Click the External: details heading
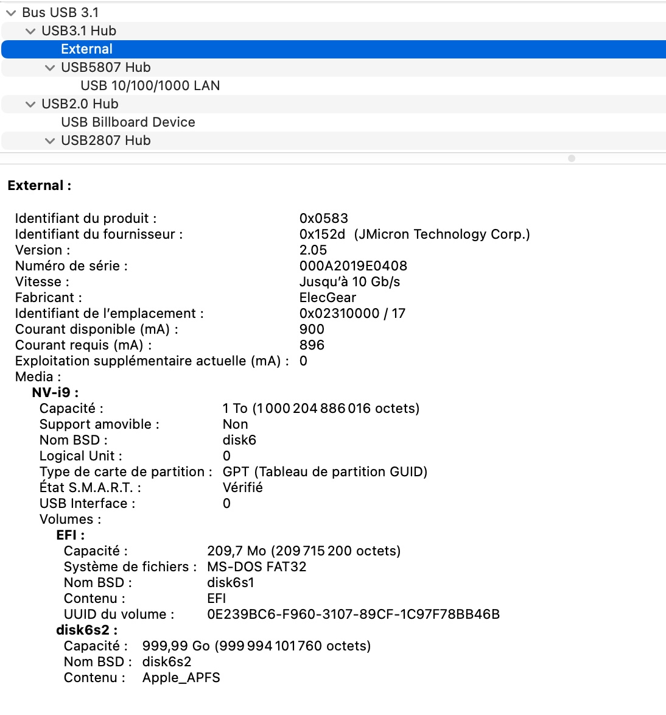This screenshot has height=715, width=666. 40,186
